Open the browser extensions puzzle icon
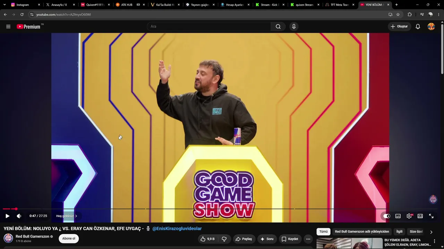The image size is (444, 249). (410, 15)
